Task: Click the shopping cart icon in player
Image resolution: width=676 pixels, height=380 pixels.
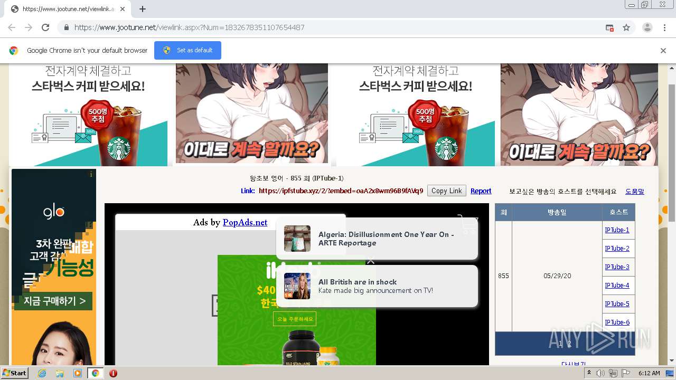Action: point(467,224)
